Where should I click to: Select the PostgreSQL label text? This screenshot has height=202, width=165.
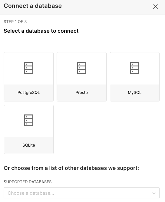[28, 92]
